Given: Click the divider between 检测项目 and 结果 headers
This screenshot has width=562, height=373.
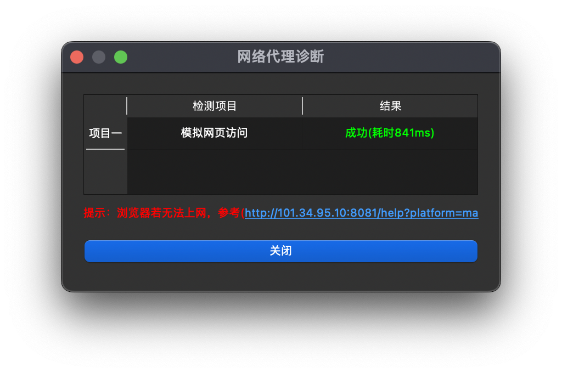Looking at the screenshot, I should coord(302,106).
